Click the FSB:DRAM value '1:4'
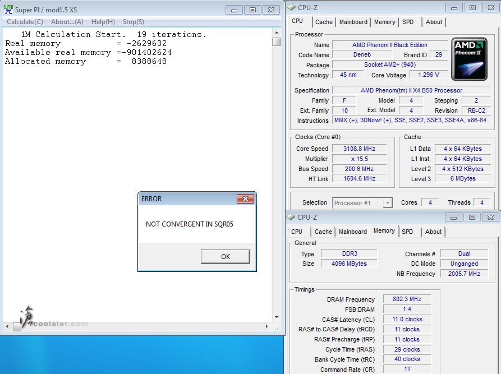Screen dimensions: 501x374 [407, 309]
